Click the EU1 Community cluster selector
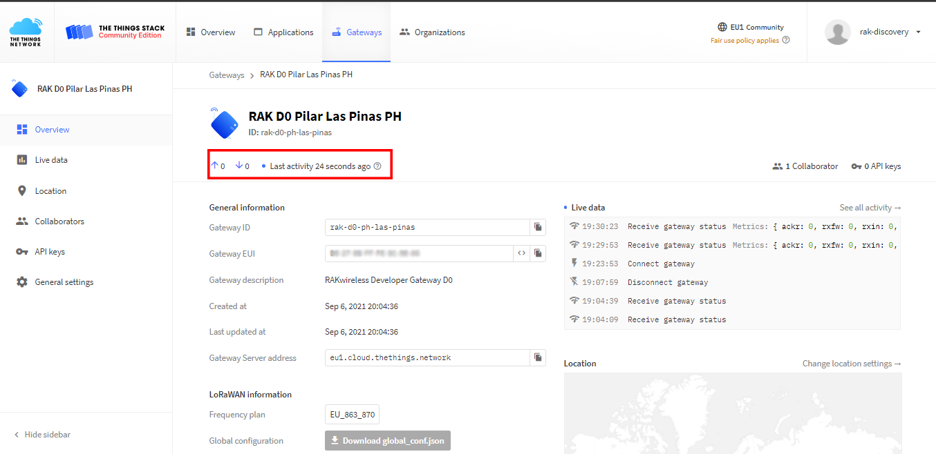The height and width of the screenshot is (454, 936). click(751, 27)
